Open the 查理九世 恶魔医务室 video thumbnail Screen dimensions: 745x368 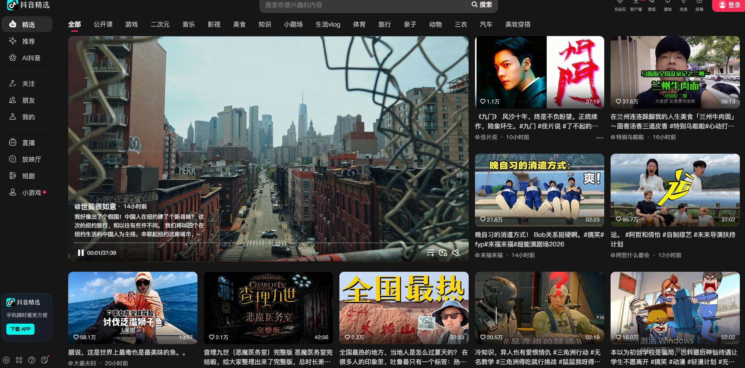(268, 308)
